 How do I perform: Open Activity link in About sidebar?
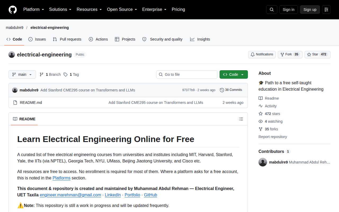tap(267, 106)
